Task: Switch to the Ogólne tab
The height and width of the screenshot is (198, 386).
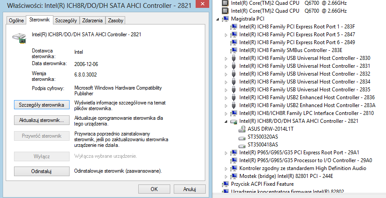Action: [16, 21]
